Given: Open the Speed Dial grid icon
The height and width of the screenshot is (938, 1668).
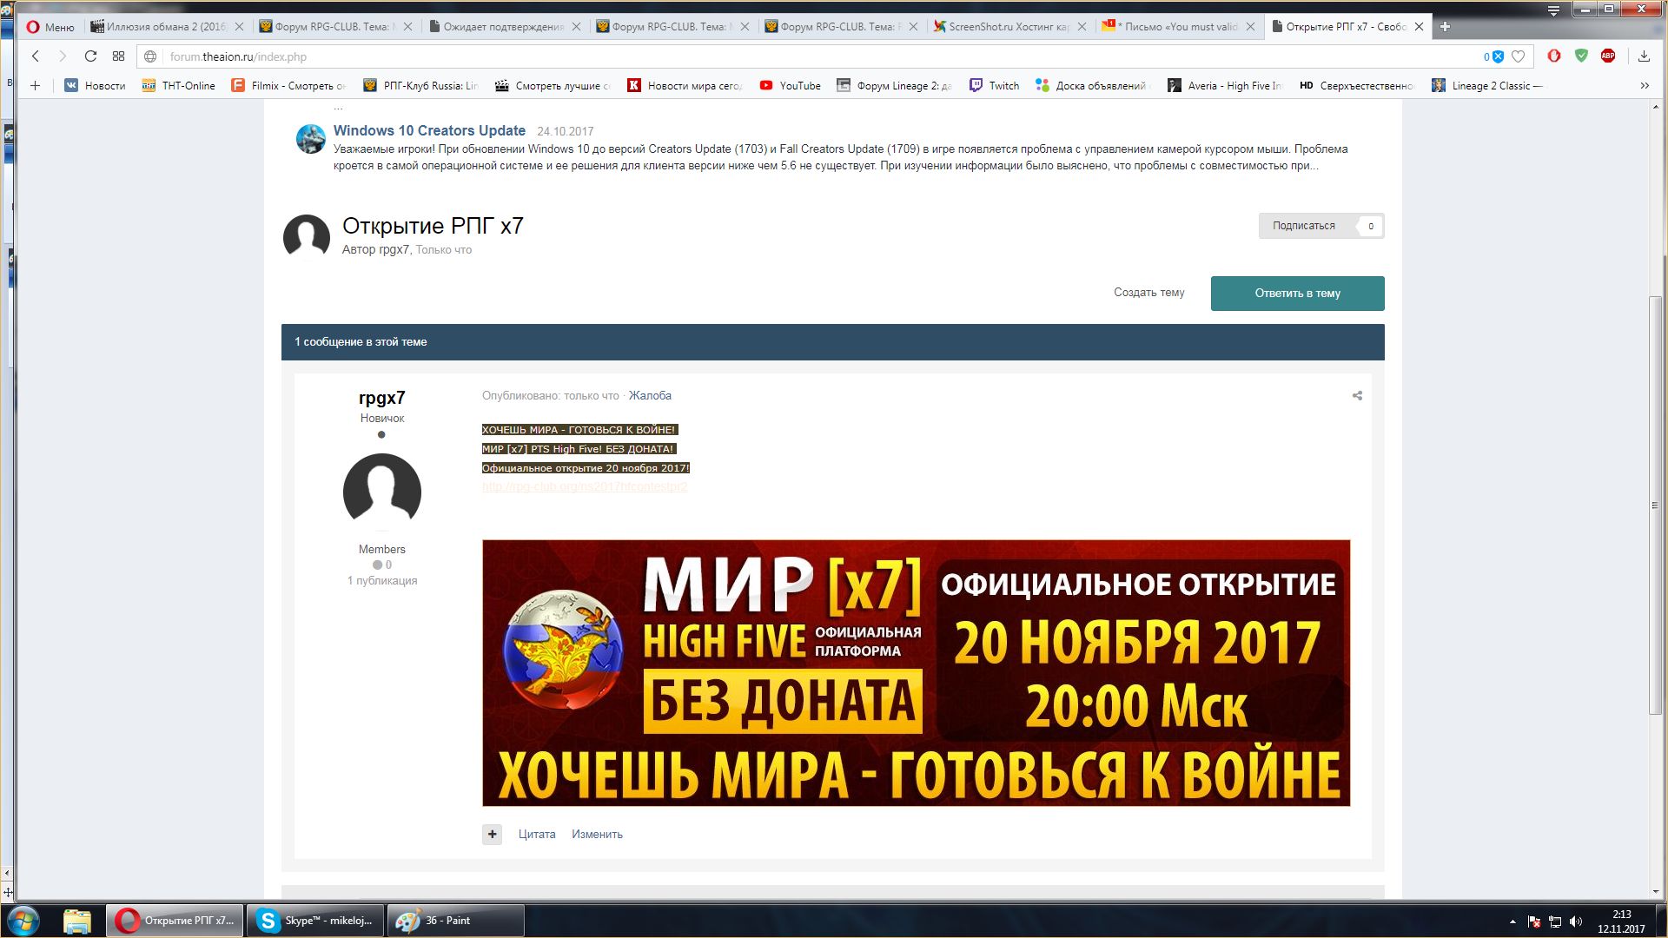Looking at the screenshot, I should (x=118, y=56).
